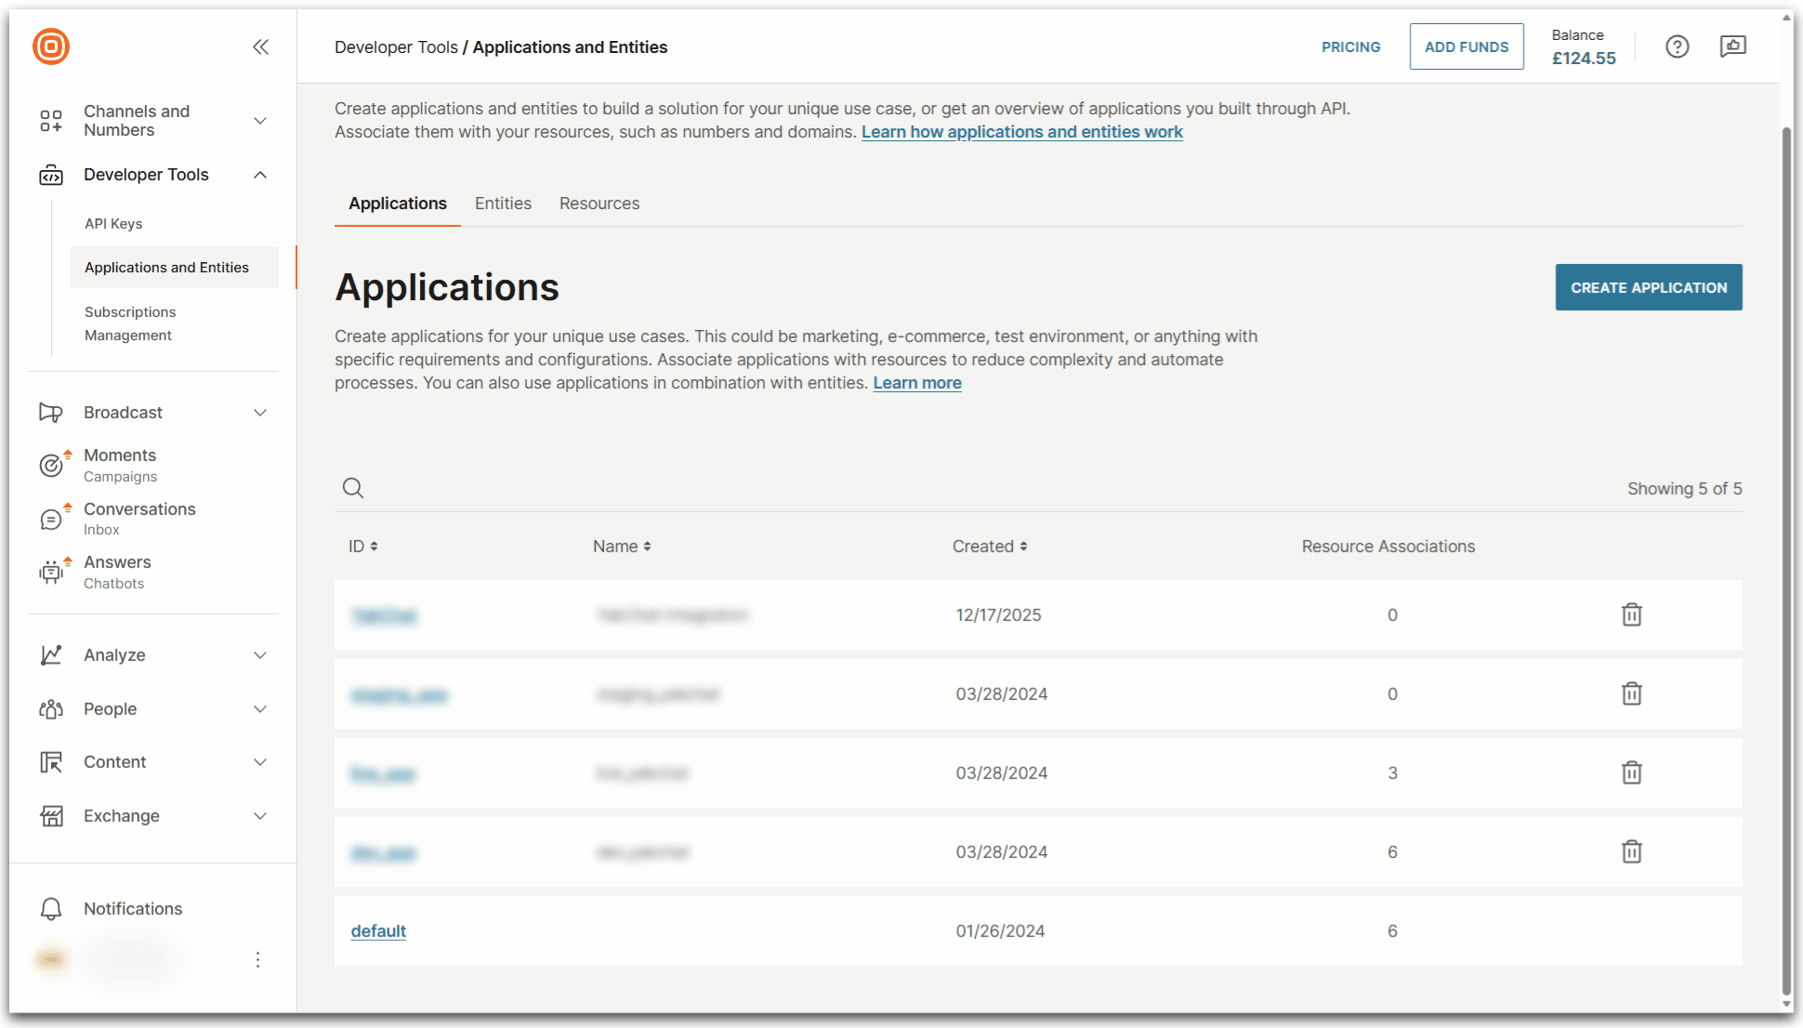Click the Infobip logo

click(x=50, y=46)
